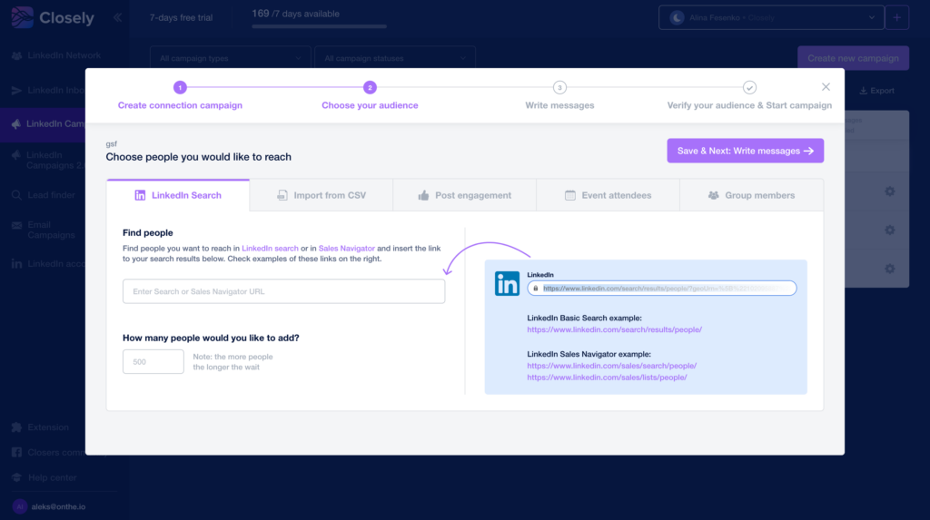Go to step 3 Write messages
Viewport: 930px width, 520px height.
point(559,88)
